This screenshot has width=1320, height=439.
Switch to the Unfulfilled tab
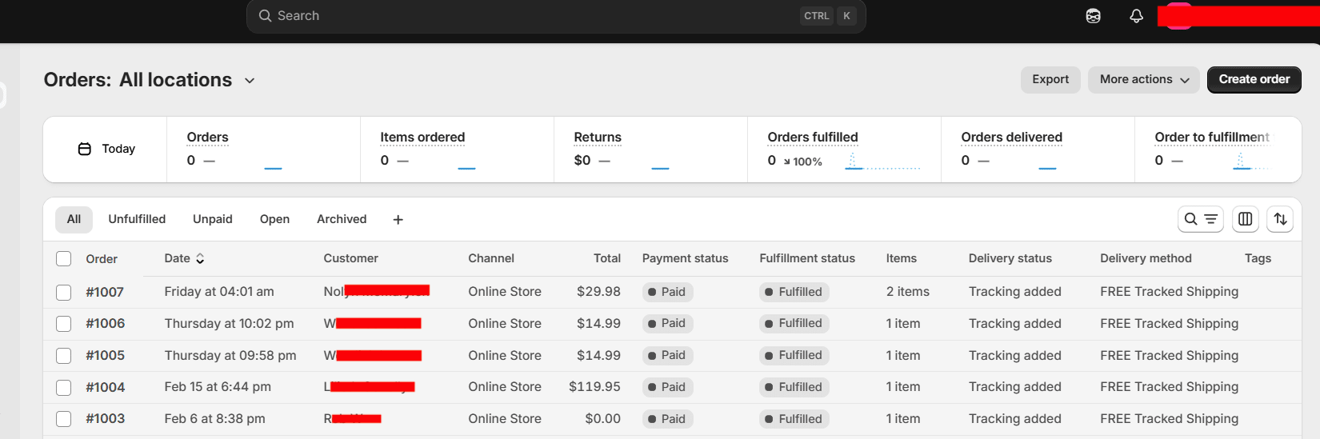tap(137, 219)
